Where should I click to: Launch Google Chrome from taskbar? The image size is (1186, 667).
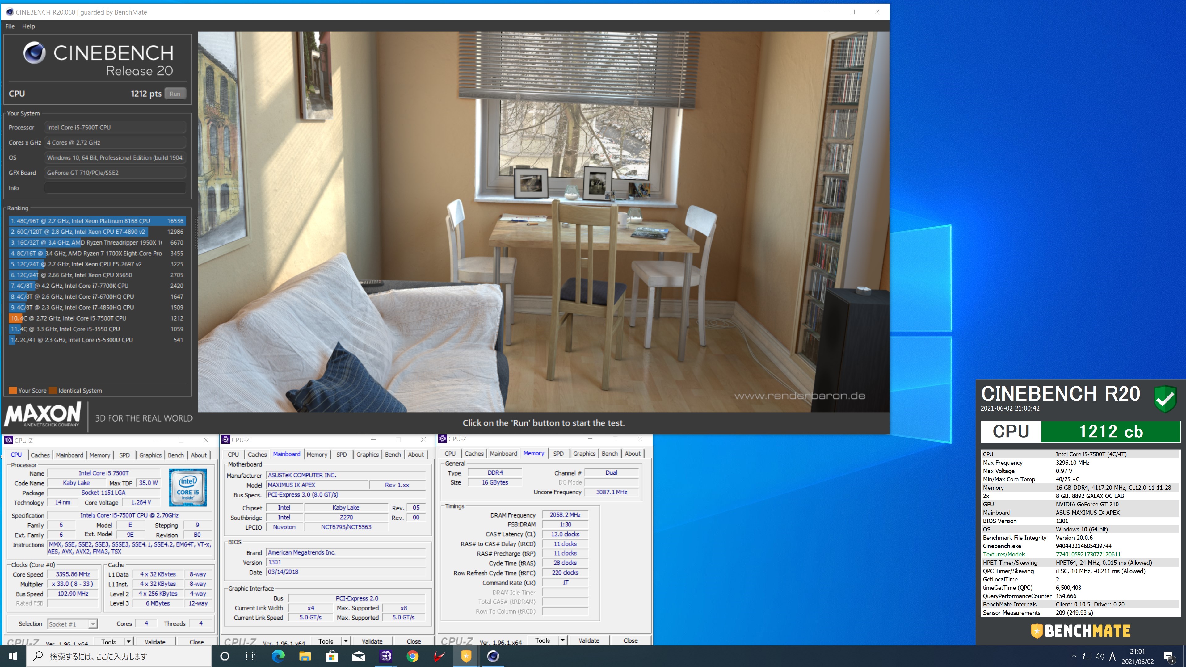click(x=413, y=656)
